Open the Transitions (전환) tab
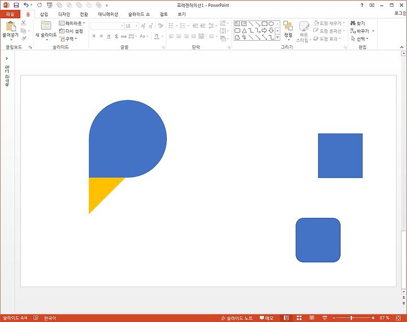Screen dimensions: 407x322 tap(84, 14)
